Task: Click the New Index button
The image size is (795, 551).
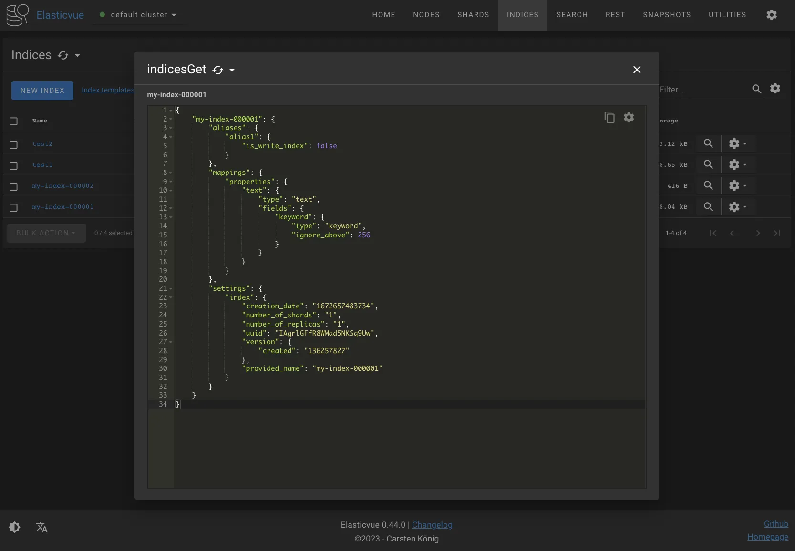Action: coord(42,91)
